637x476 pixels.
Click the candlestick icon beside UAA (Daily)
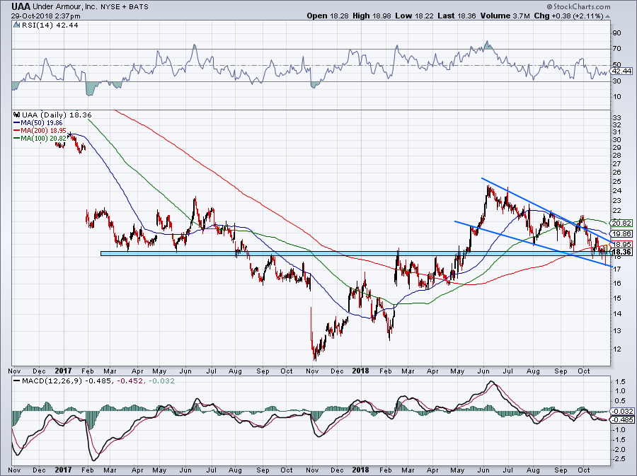17,115
